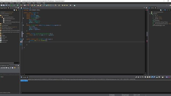Click the pencil icon in Boot Dashboard toolbar

point(10,68)
